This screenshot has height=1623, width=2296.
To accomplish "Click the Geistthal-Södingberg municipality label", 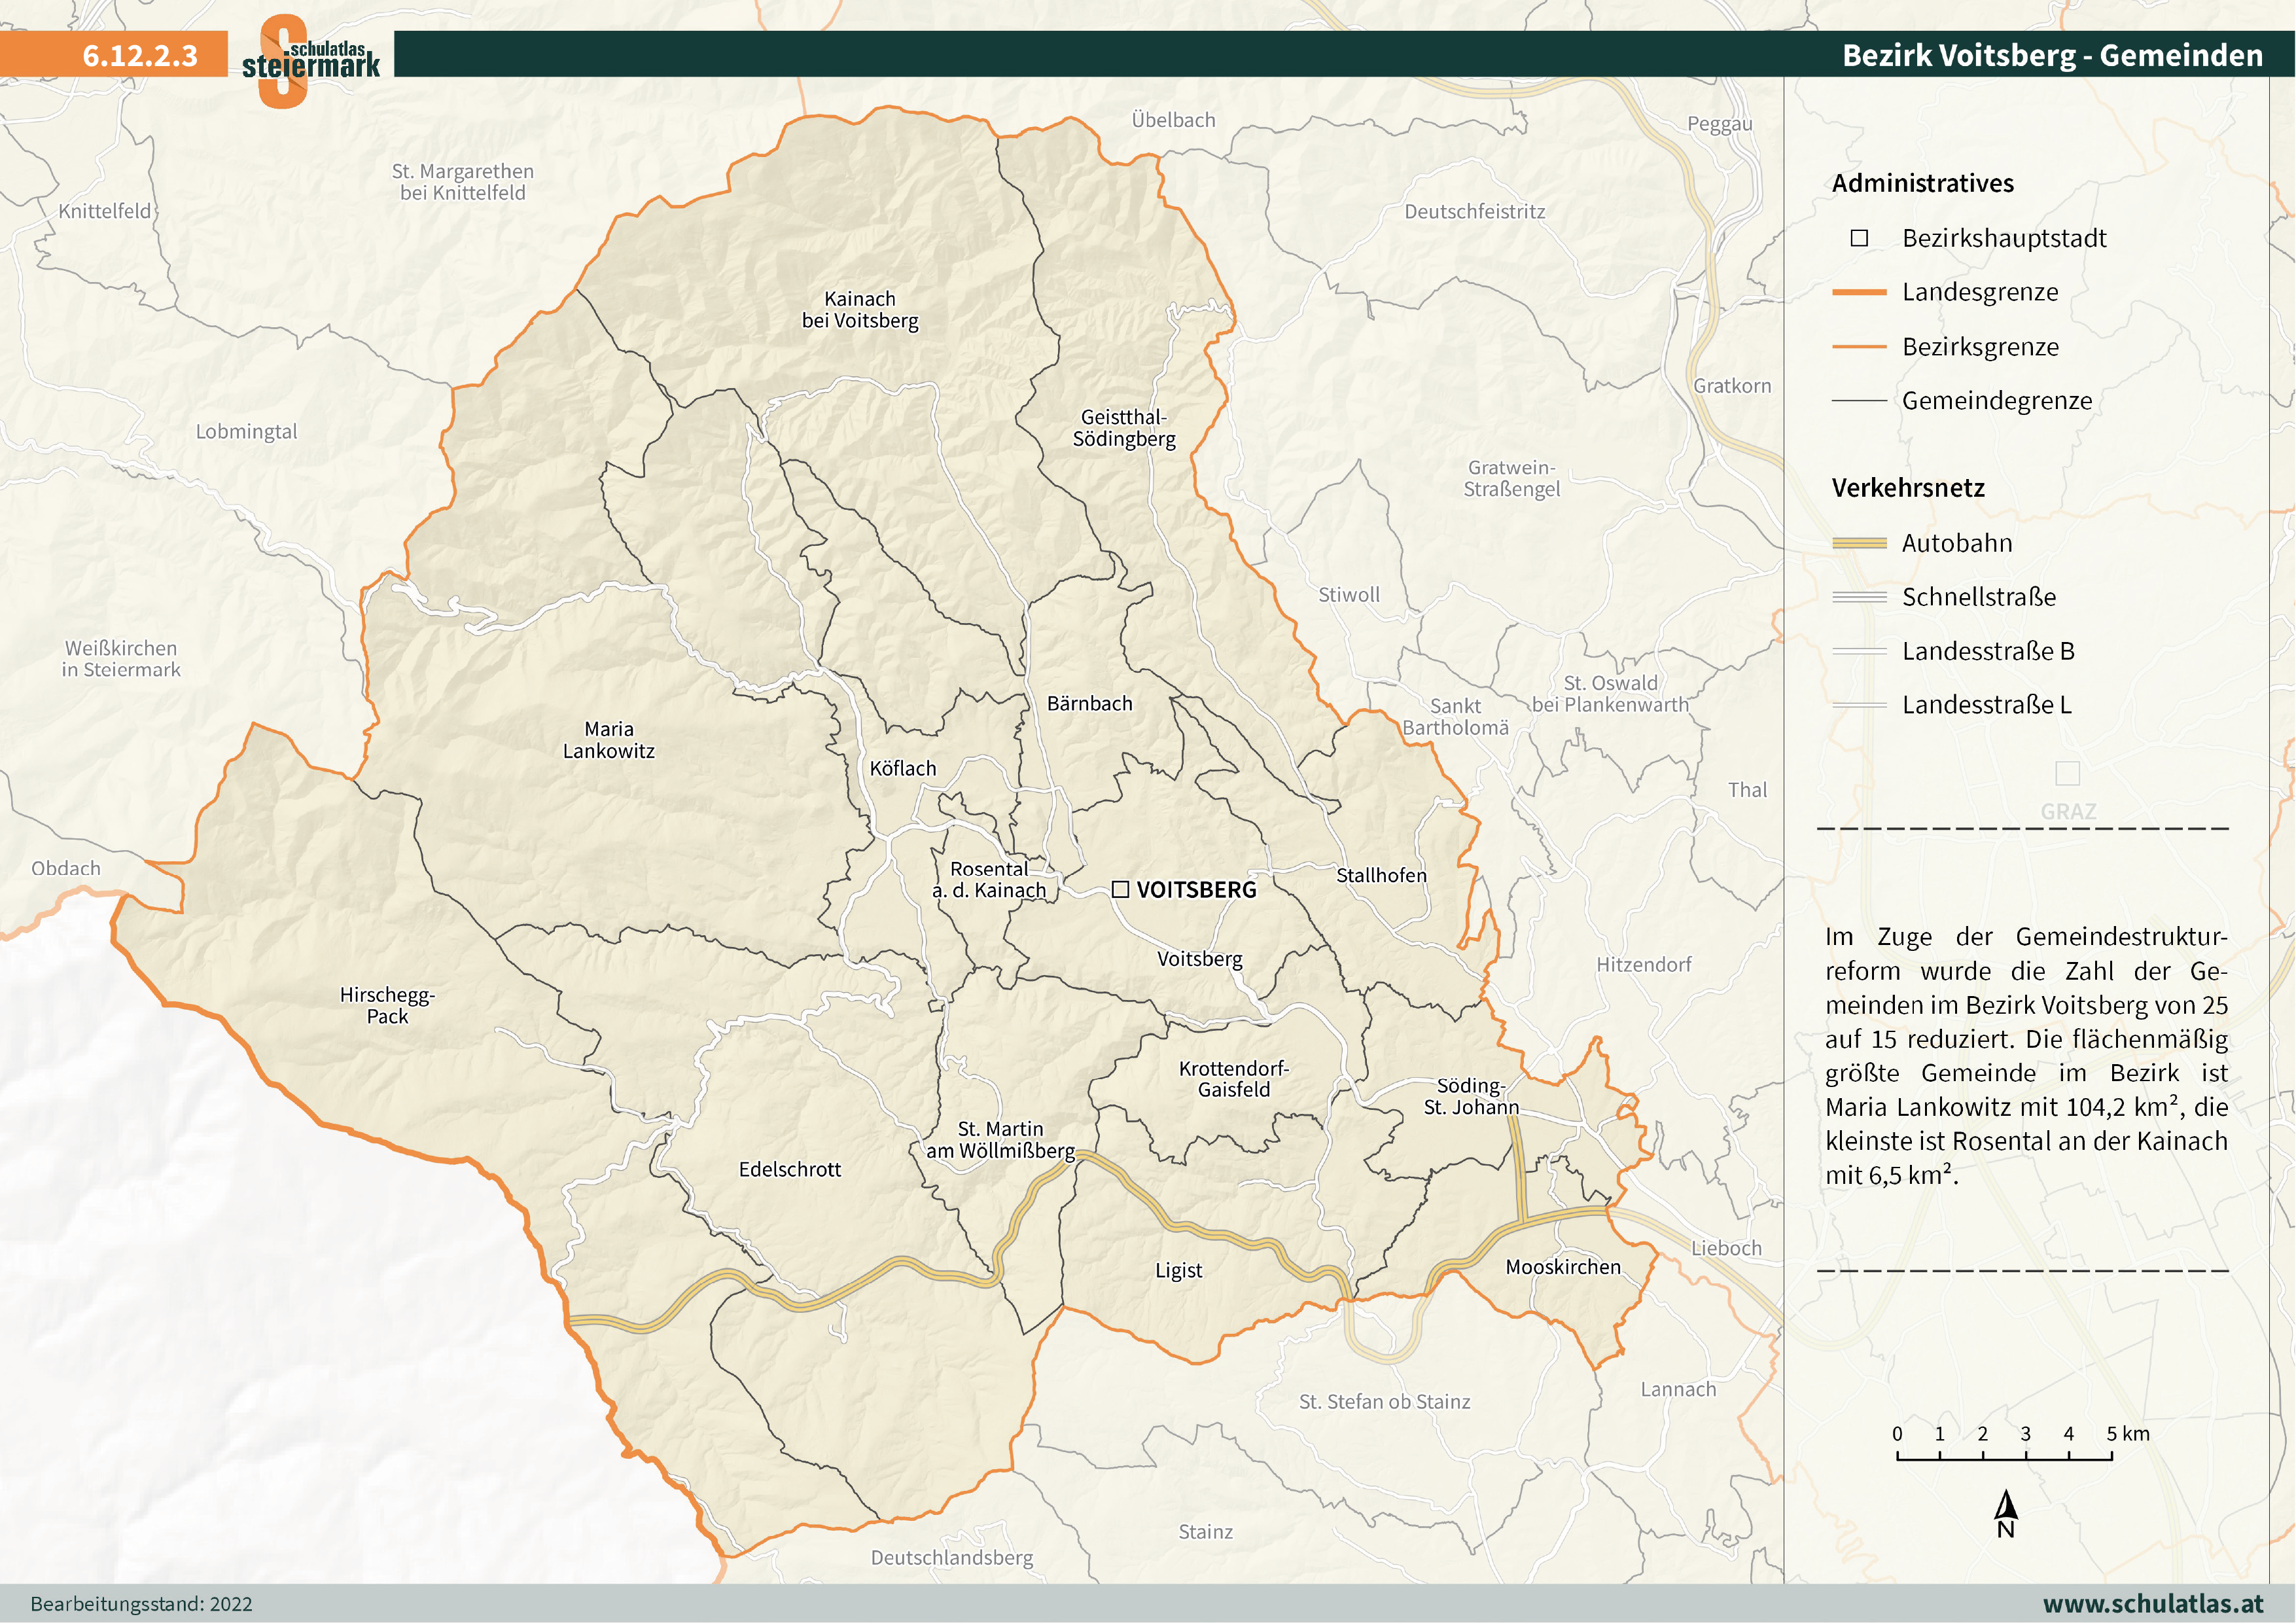I will click(x=1124, y=428).
